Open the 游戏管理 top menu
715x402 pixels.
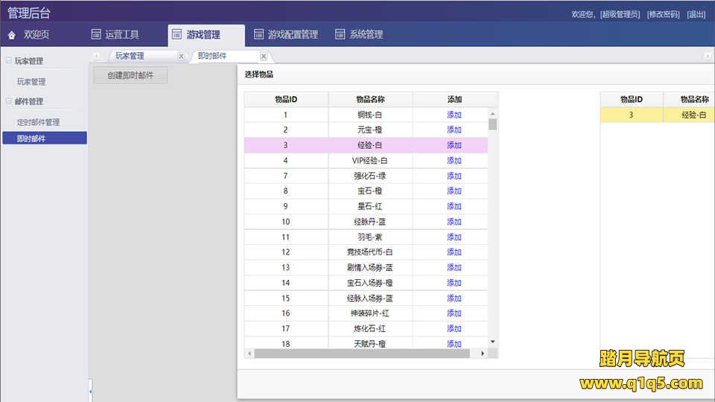click(x=203, y=34)
